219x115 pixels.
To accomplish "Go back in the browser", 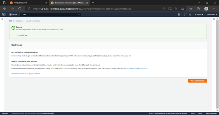I will click(5, 9).
